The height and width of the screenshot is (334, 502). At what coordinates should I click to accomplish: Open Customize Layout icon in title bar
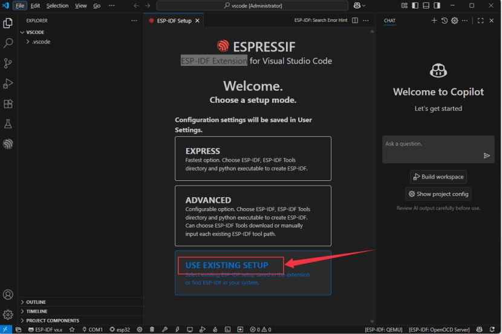(405, 5)
